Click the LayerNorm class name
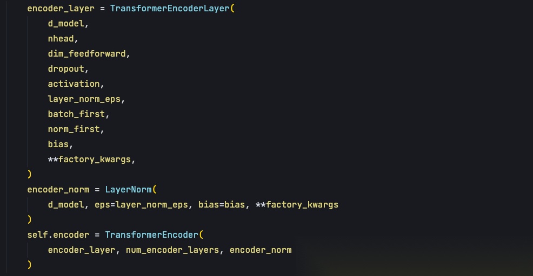This screenshot has width=533, height=276. 128,190
